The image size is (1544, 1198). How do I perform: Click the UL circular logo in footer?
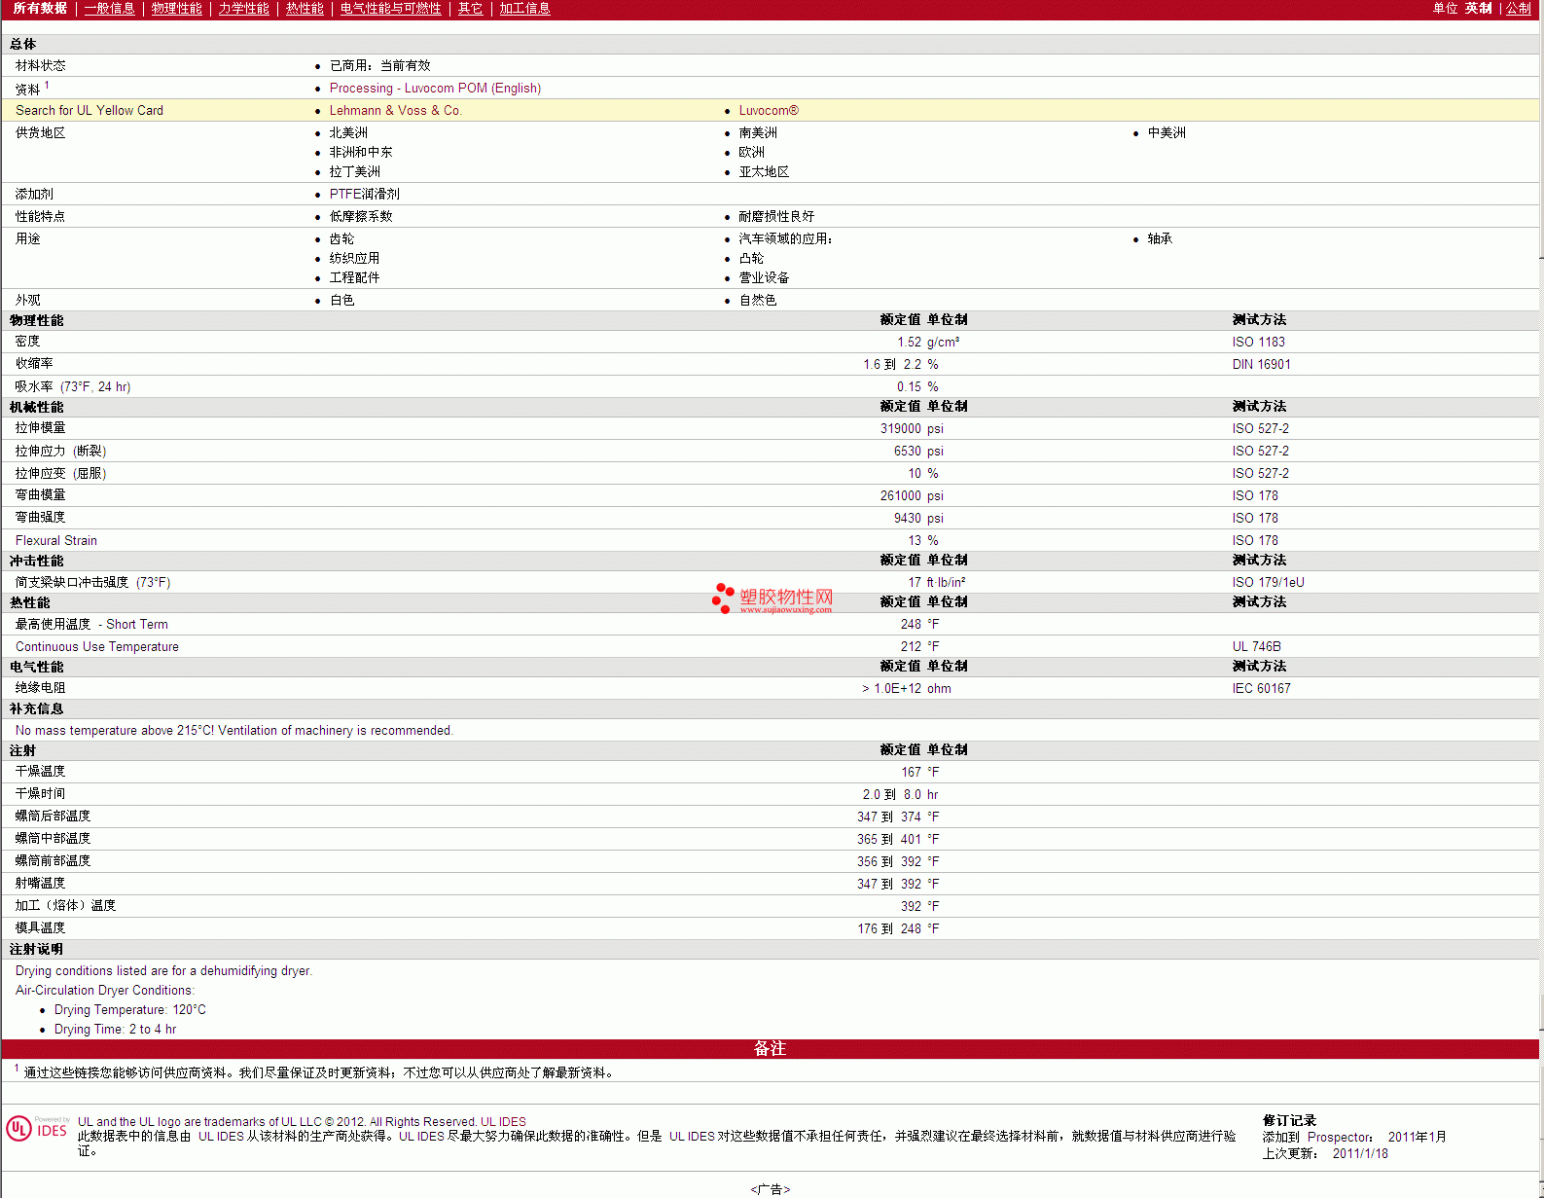pos(18,1129)
